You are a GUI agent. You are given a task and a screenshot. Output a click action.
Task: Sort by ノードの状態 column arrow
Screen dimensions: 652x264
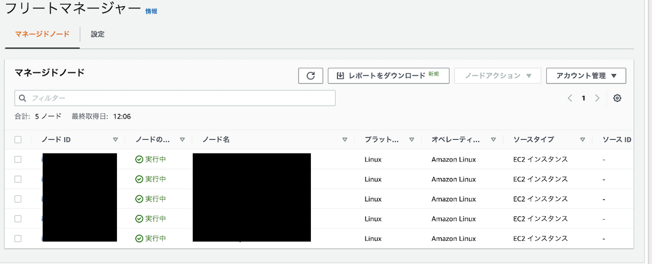[x=182, y=140]
